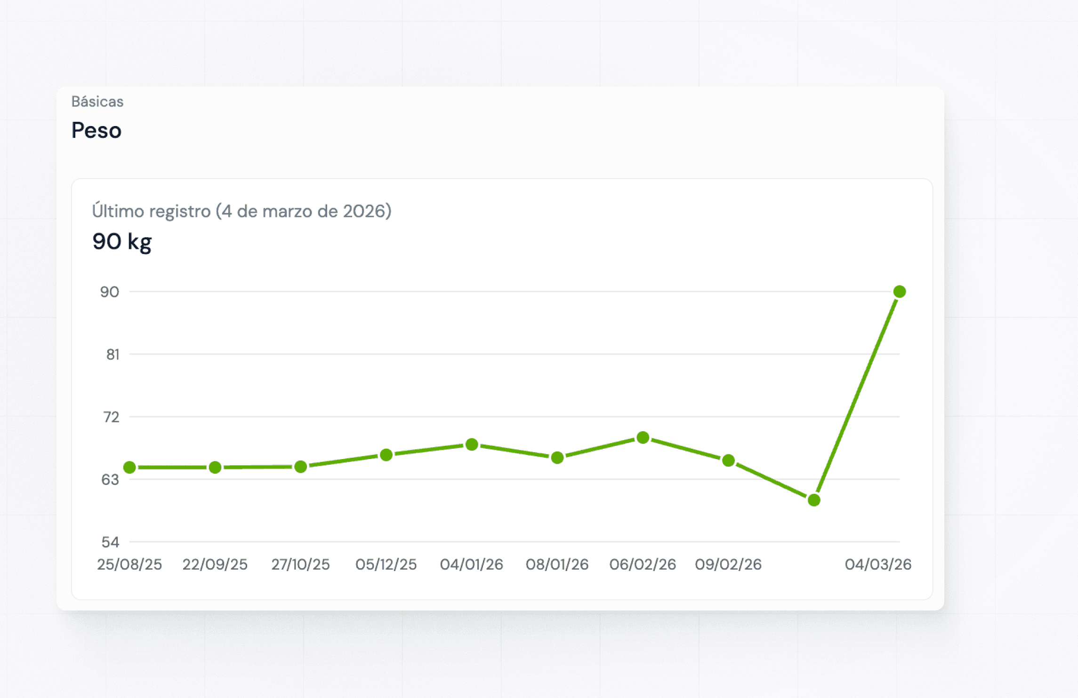Click the 06/02/26 x-axis label
This screenshot has width=1078, height=698.
point(643,564)
